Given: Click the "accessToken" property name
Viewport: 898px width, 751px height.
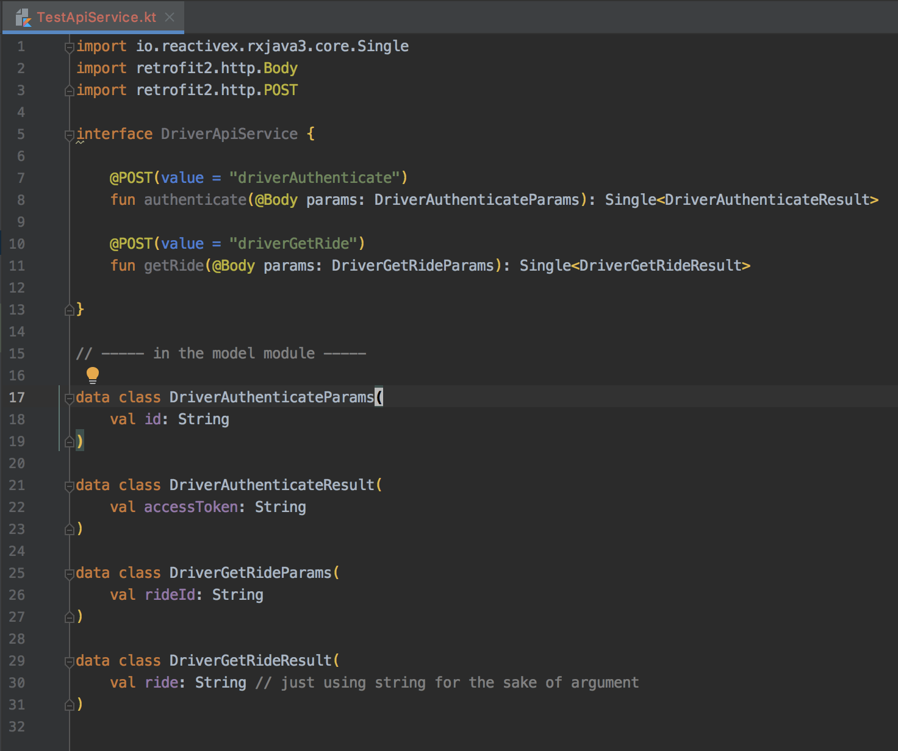Looking at the screenshot, I should [x=191, y=507].
